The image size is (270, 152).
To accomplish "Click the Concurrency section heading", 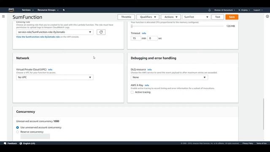I will [25, 111].
